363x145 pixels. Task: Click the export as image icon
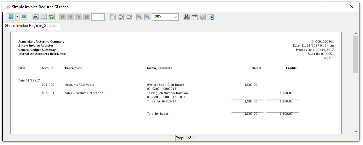[x=24, y=17]
